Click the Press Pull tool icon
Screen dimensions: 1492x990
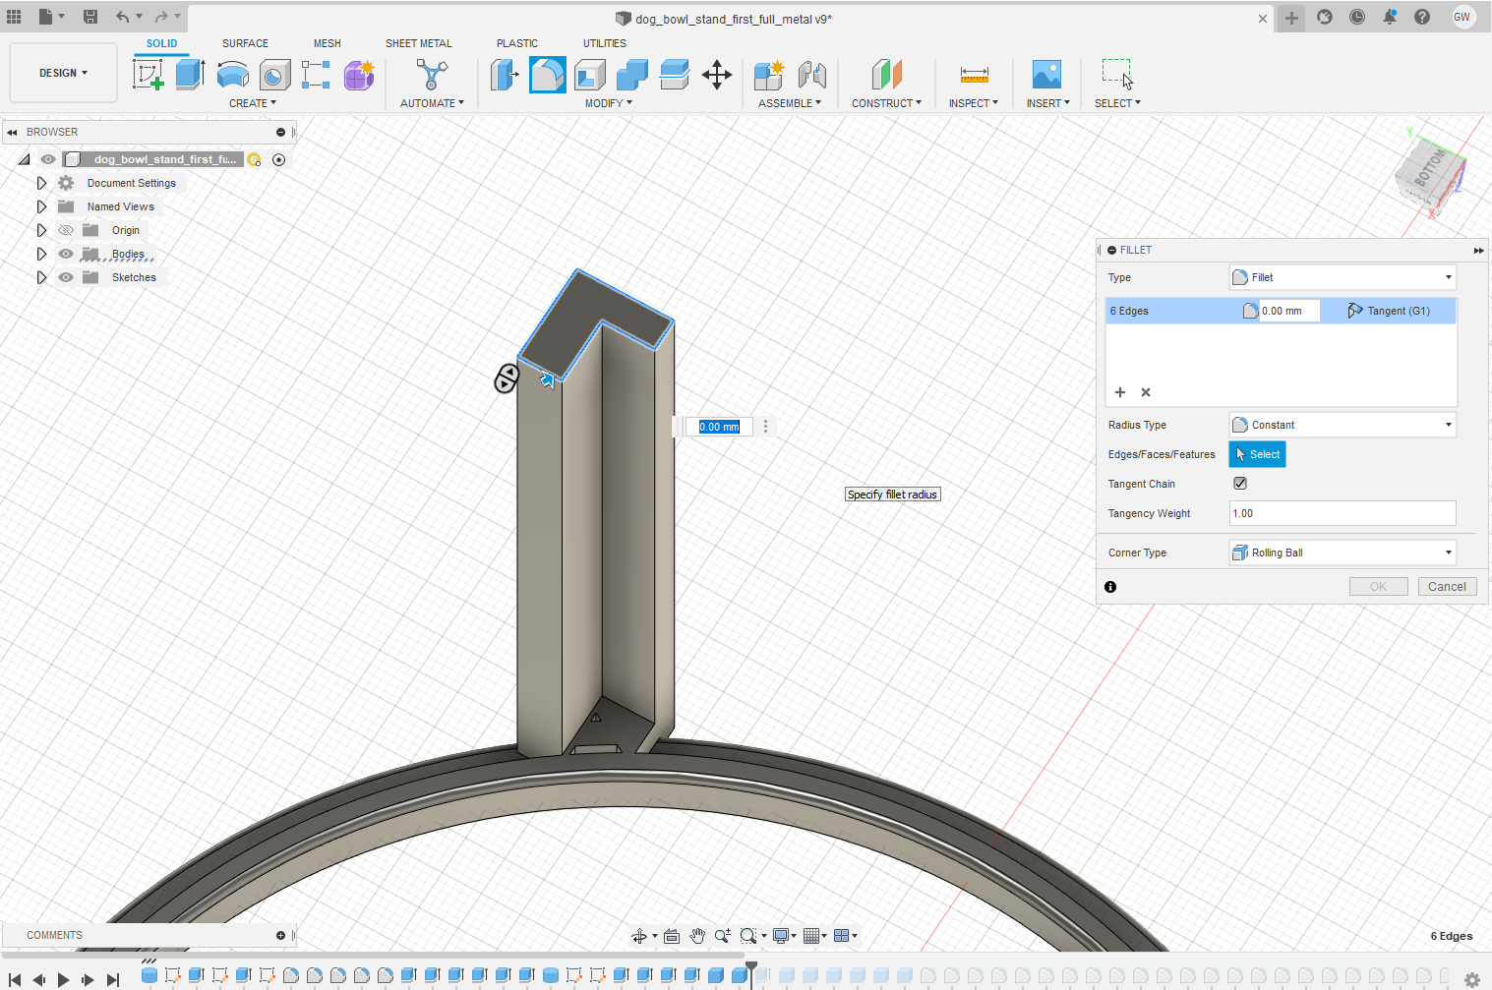(x=505, y=75)
